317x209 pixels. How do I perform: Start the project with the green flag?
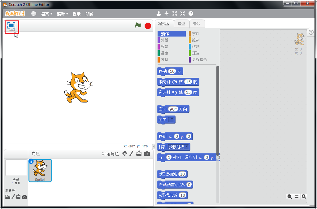coord(138,26)
